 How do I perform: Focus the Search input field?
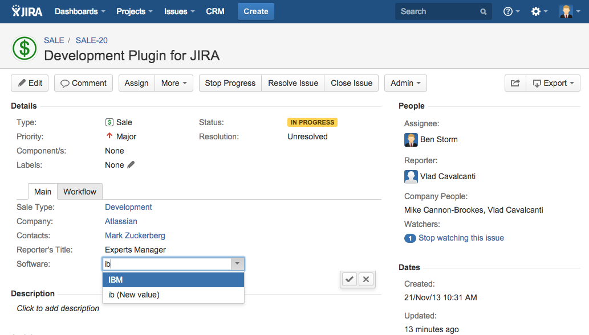point(436,11)
